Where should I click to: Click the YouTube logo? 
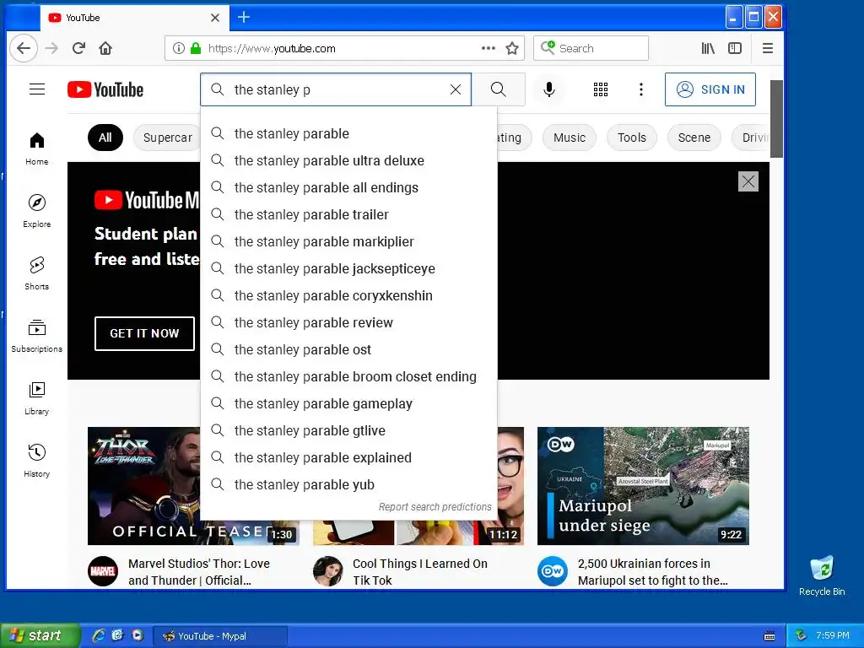pos(105,89)
